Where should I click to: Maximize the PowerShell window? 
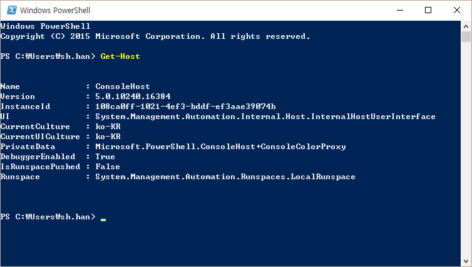pos(428,10)
